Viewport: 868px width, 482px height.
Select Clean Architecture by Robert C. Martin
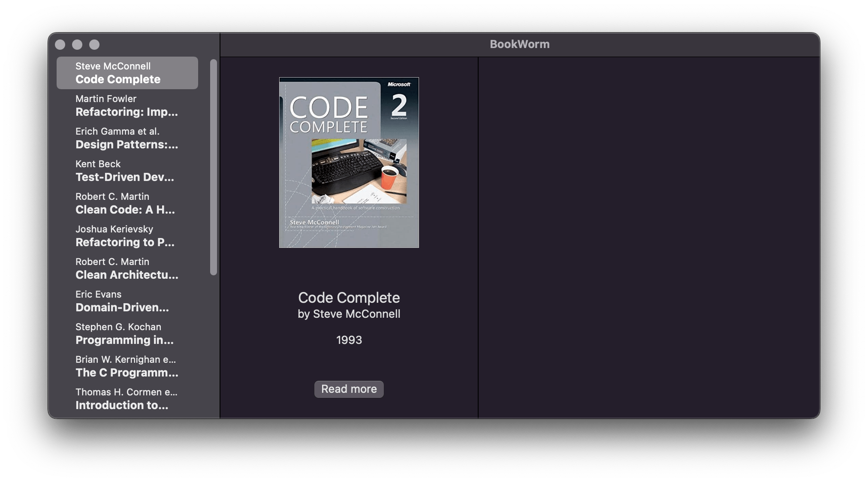coord(127,268)
